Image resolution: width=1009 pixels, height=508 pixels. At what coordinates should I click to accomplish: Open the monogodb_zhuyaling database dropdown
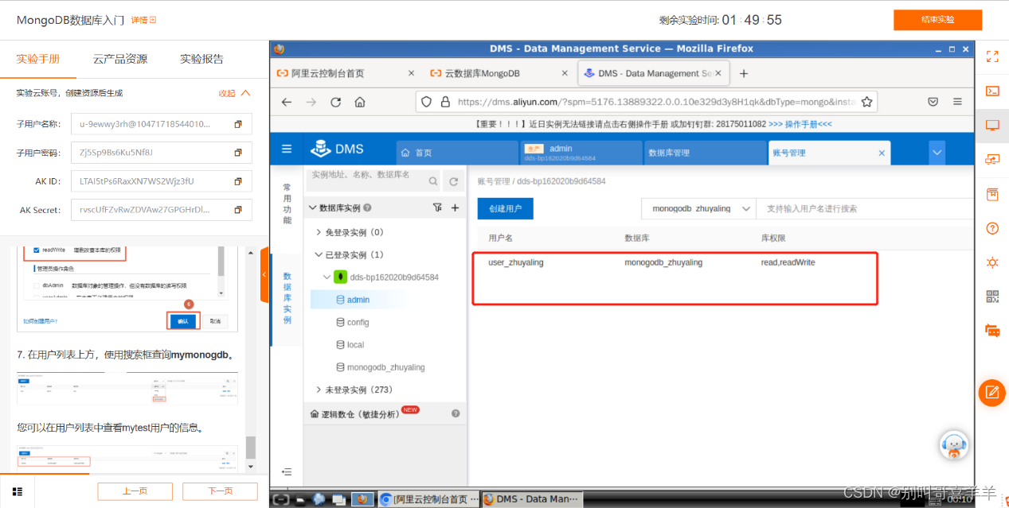698,208
